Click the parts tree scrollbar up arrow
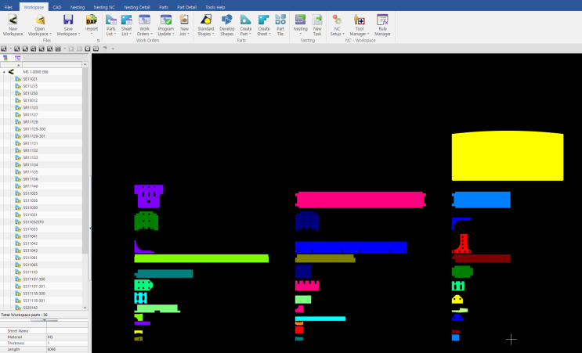Screen dimensions: 582x353 tap(85, 64)
